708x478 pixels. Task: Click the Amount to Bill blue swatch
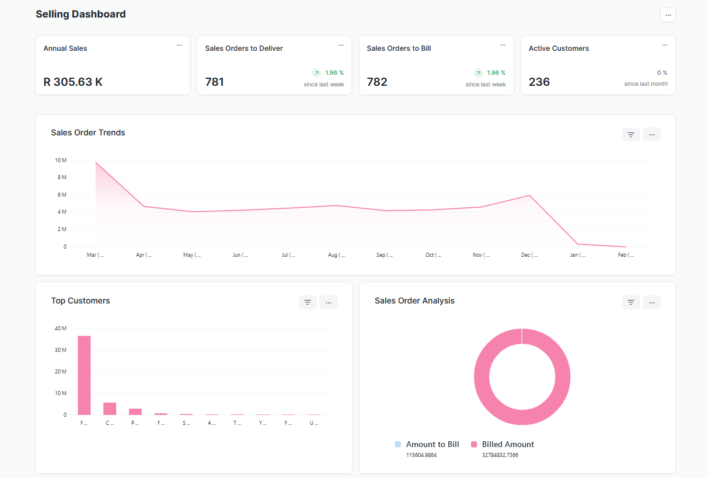[x=398, y=445]
